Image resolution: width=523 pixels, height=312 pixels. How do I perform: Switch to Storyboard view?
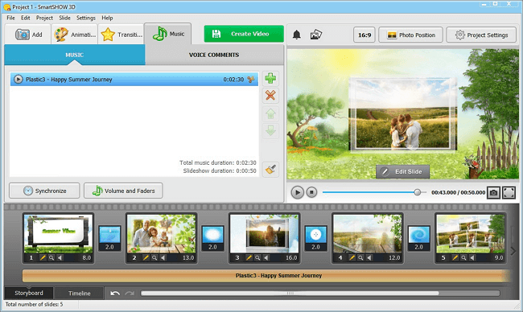29,293
